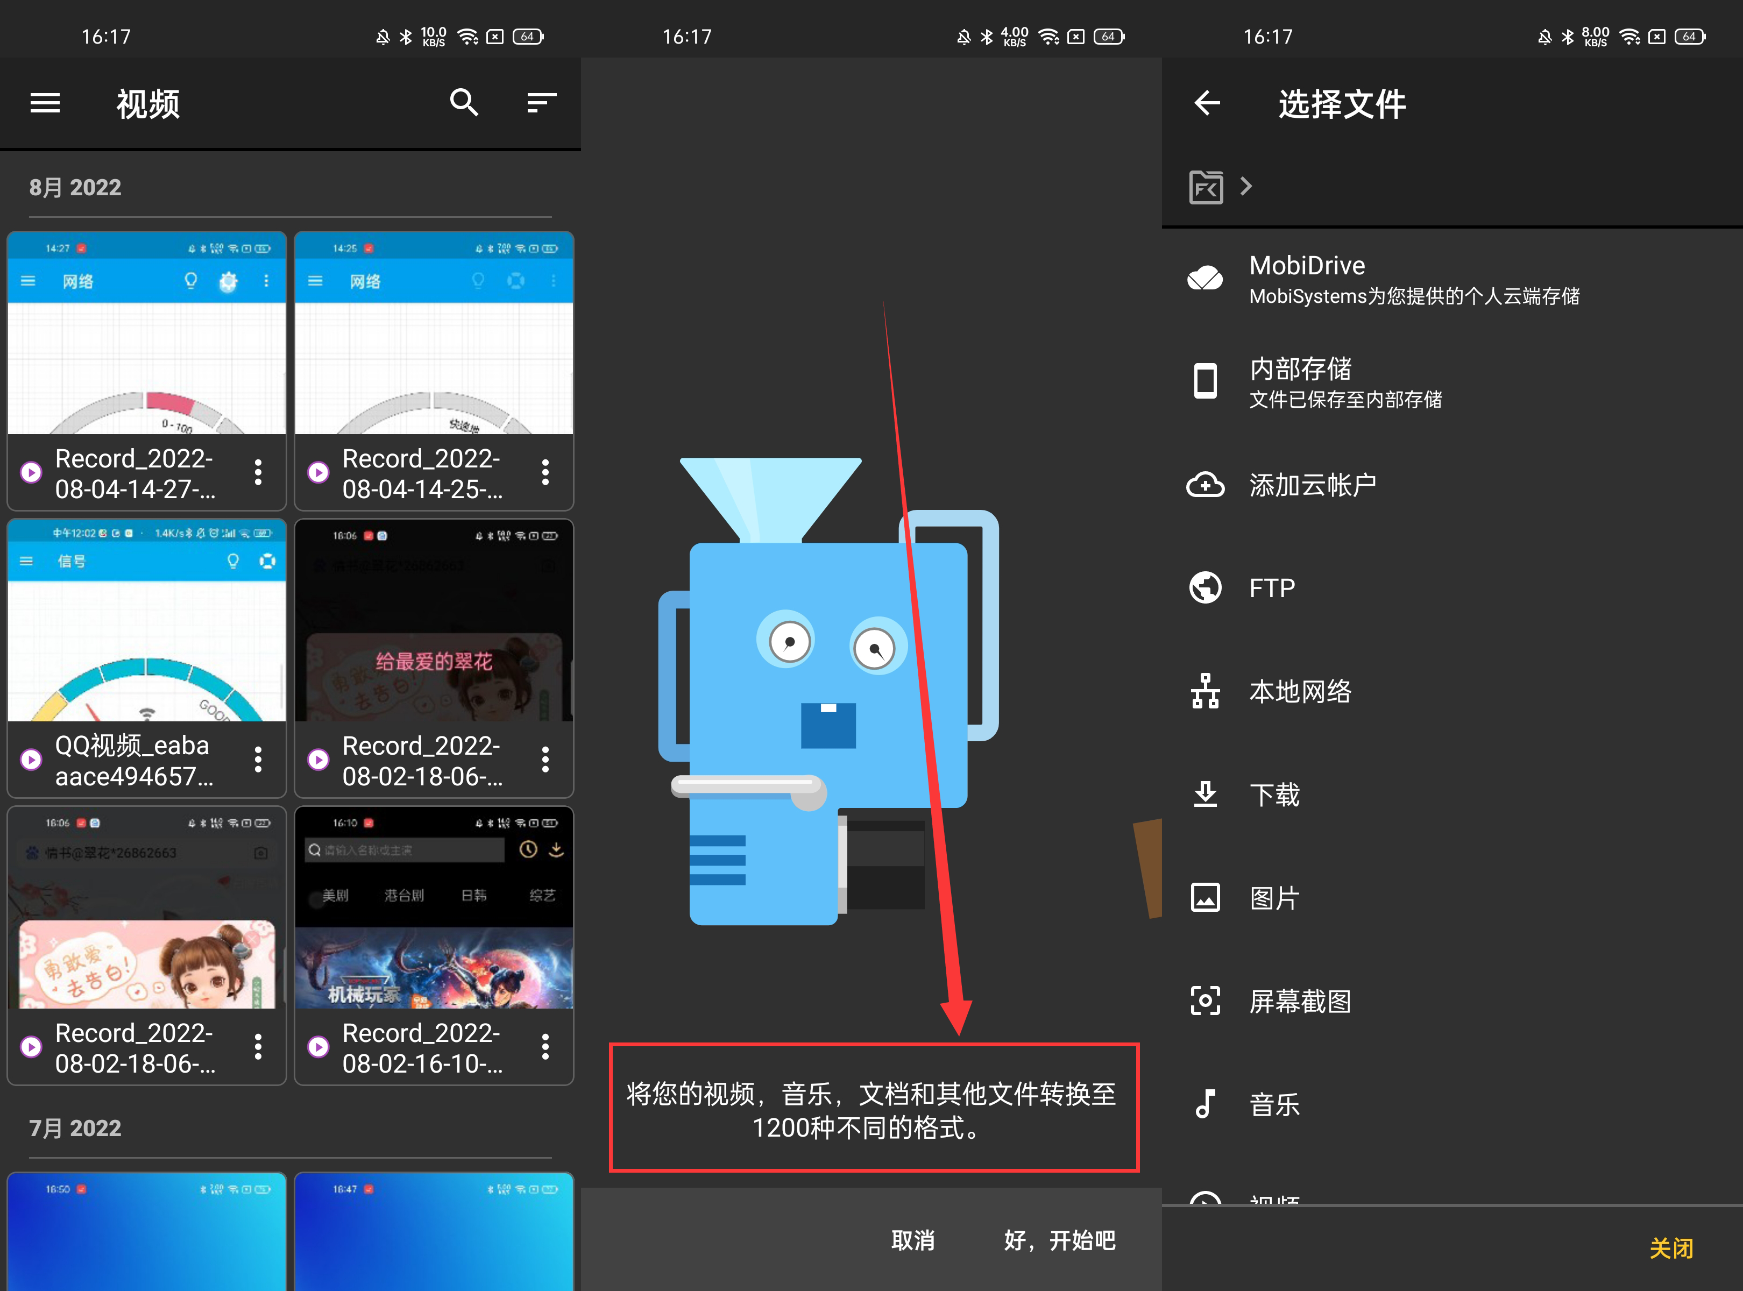Screen dimensions: 1743x1291
Task: Tap the FTP globe icon
Action: pos(1205,587)
